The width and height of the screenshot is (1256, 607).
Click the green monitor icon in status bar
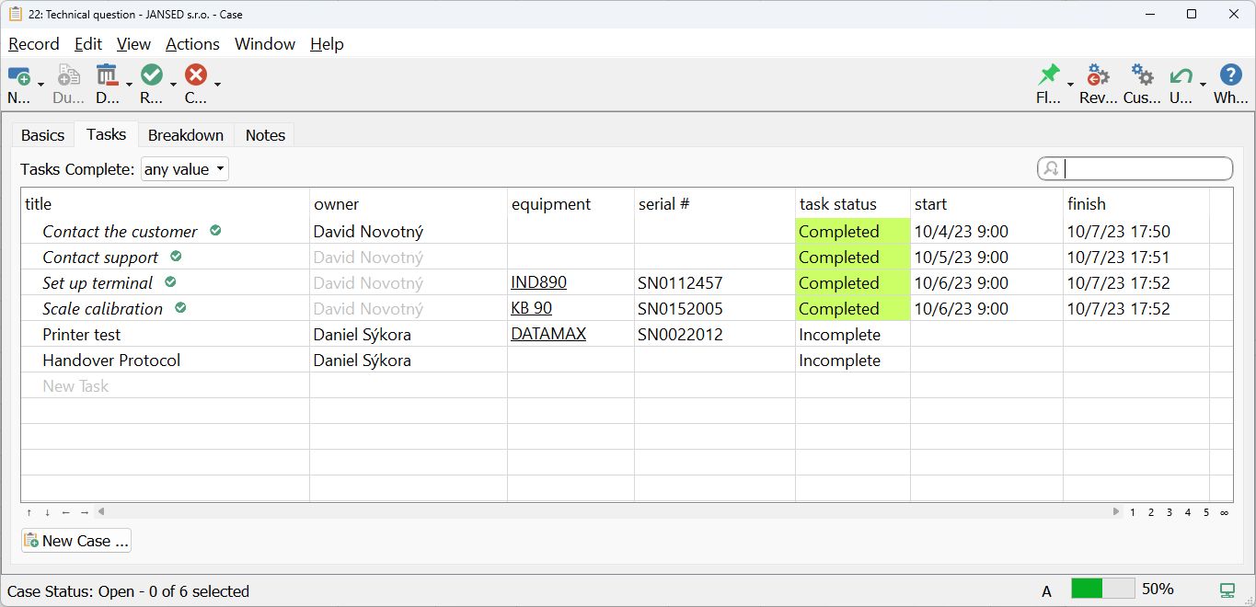[x=1227, y=590]
